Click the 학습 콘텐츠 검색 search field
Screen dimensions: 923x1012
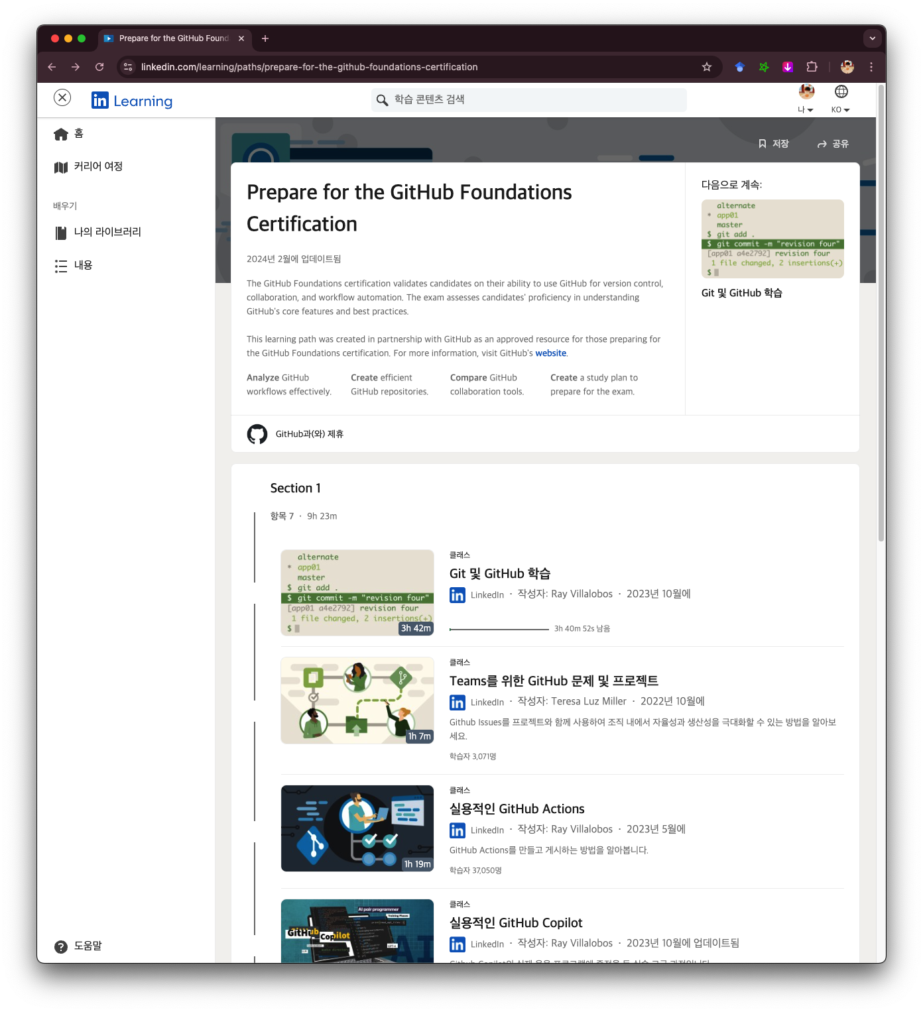pos(529,99)
